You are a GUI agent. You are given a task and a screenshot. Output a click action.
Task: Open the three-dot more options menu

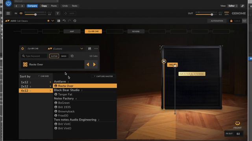(96, 49)
